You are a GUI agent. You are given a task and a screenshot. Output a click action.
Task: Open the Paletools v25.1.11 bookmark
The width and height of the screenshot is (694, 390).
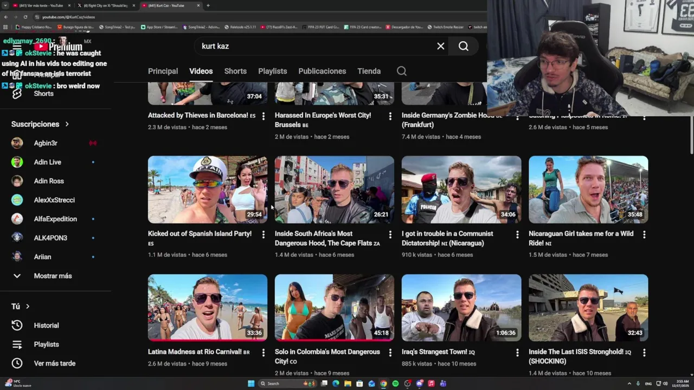click(240, 27)
